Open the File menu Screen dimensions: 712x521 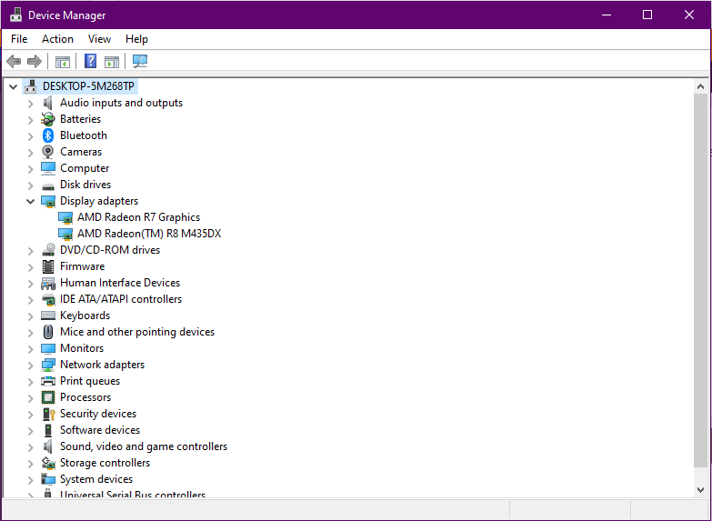coord(19,39)
